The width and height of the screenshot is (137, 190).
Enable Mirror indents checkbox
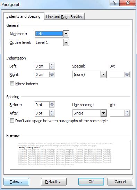tap(12, 84)
